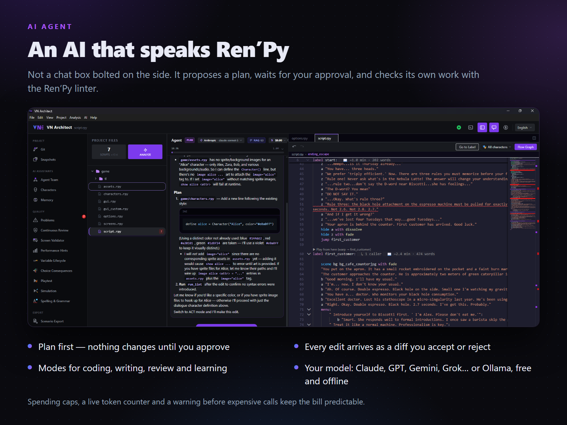The height and width of the screenshot is (425, 567).
Task: Open Snapshots from the sidebar icon
Action: coord(35,159)
